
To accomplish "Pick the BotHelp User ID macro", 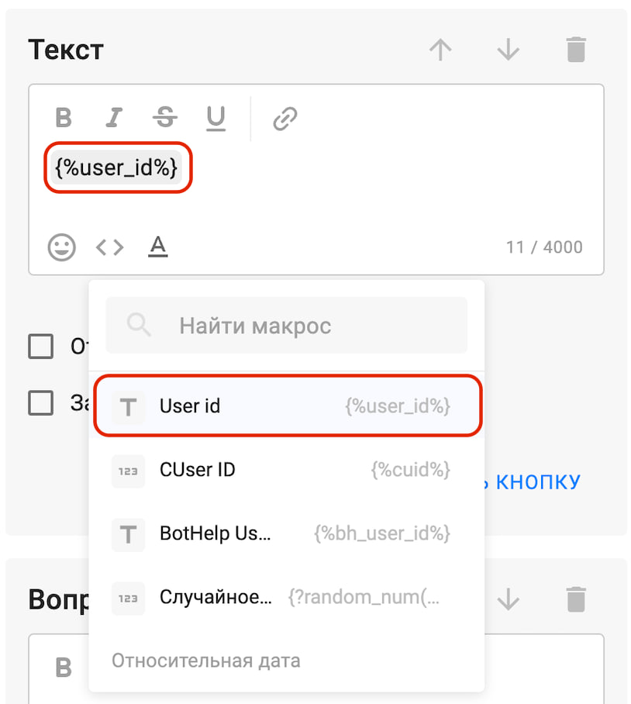I will pyautogui.click(x=287, y=533).
